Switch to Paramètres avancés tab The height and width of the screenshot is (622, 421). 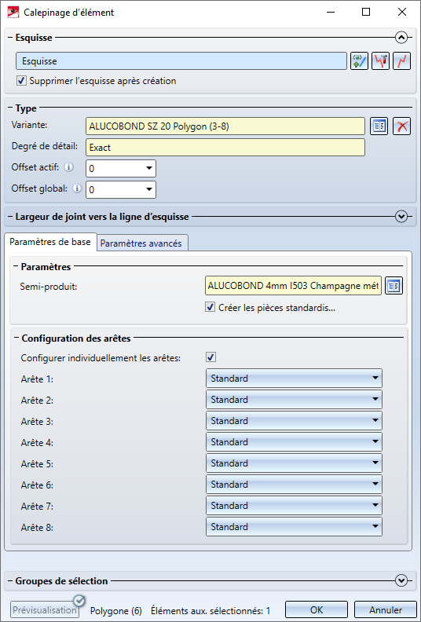(x=141, y=243)
